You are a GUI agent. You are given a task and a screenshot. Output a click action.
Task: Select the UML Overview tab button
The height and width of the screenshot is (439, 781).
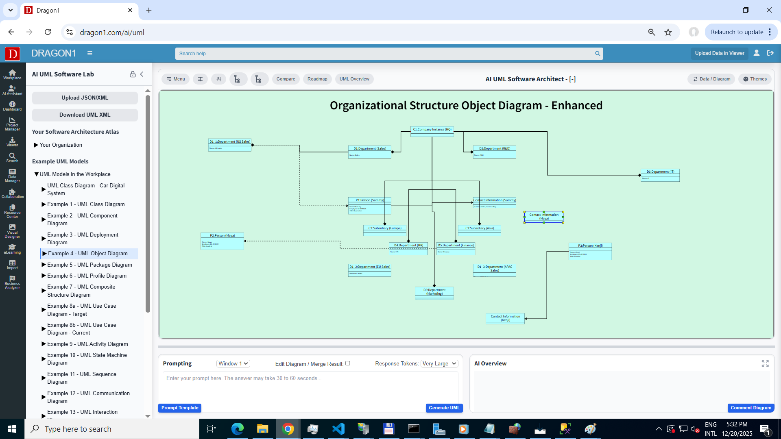[x=354, y=79]
